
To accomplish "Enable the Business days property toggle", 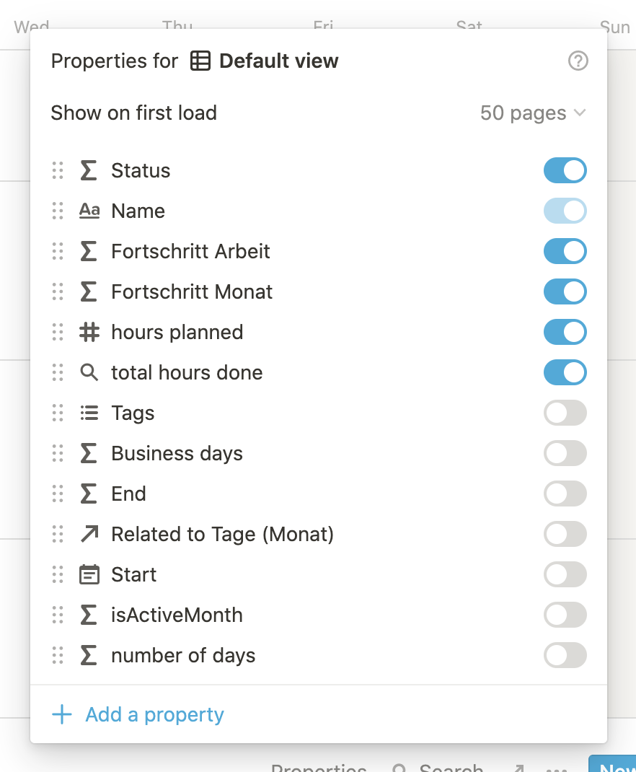I will pos(565,453).
